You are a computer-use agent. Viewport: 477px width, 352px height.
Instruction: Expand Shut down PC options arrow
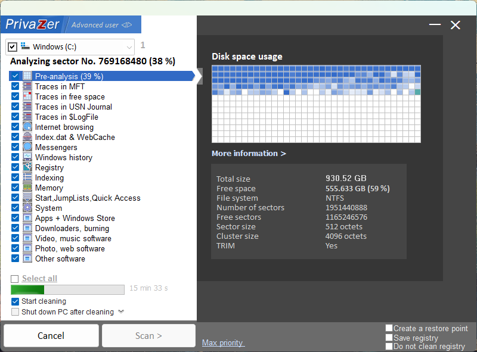(x=121, y=311)
